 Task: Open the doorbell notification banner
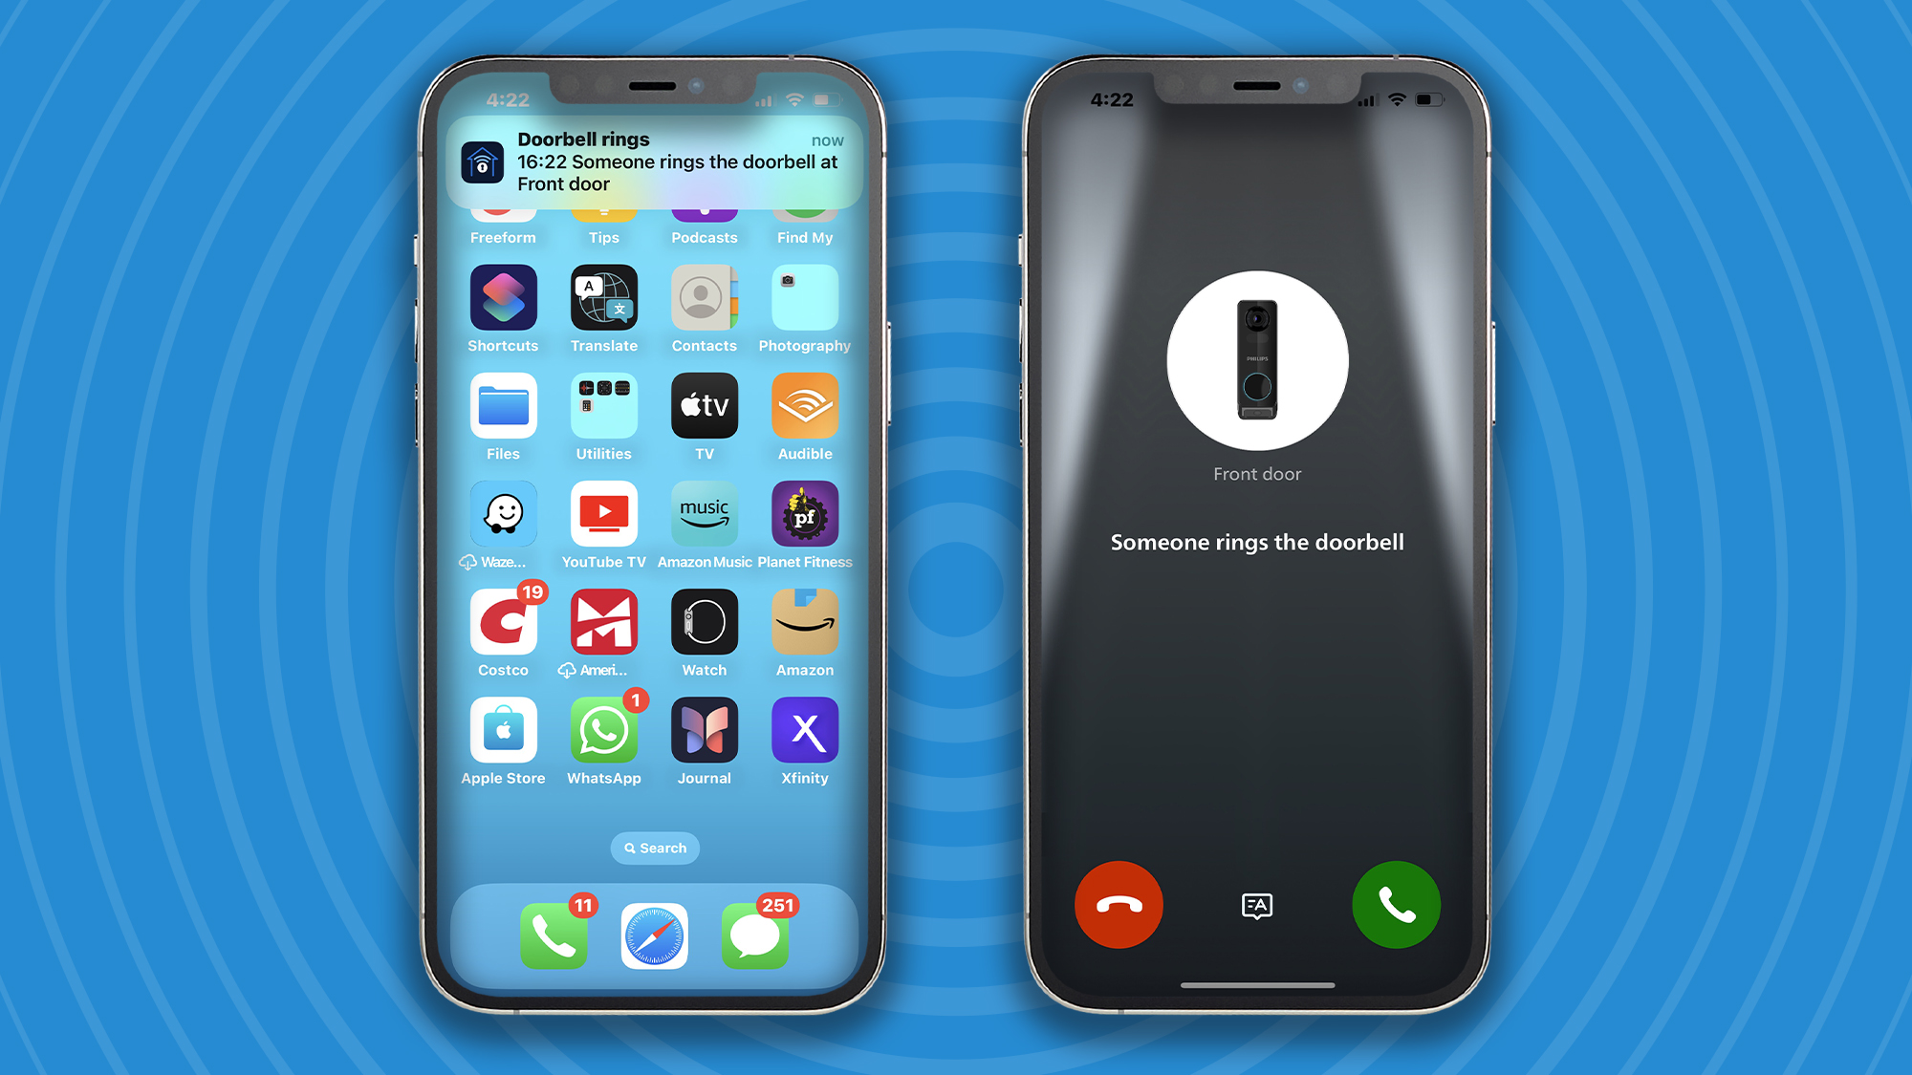[657, 162]
